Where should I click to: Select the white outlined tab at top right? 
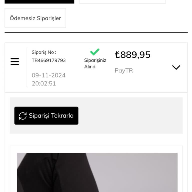click(122, 1)
